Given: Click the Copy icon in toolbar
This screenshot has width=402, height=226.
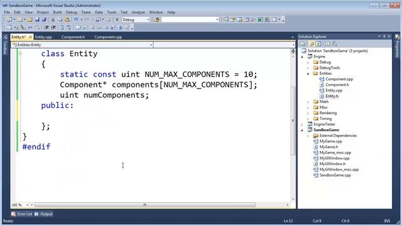Looking at the screenshot, I should 60,19.
